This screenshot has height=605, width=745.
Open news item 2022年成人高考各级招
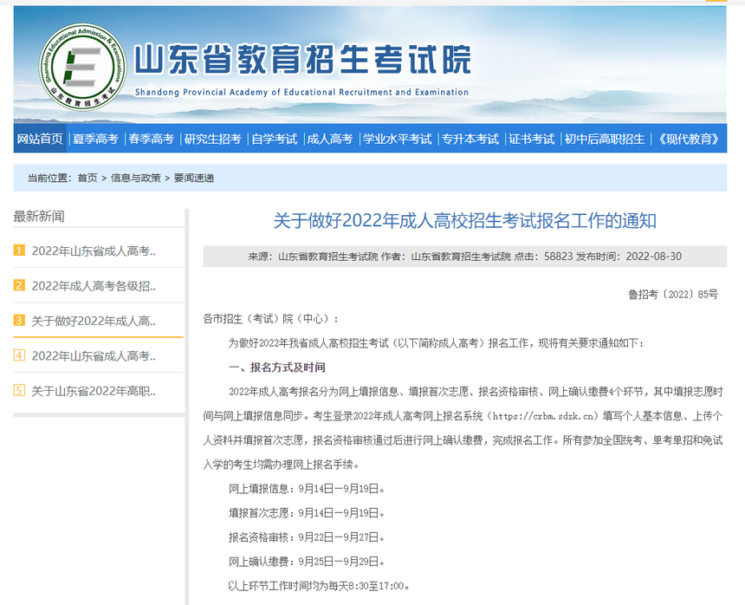tap(94, 286)
